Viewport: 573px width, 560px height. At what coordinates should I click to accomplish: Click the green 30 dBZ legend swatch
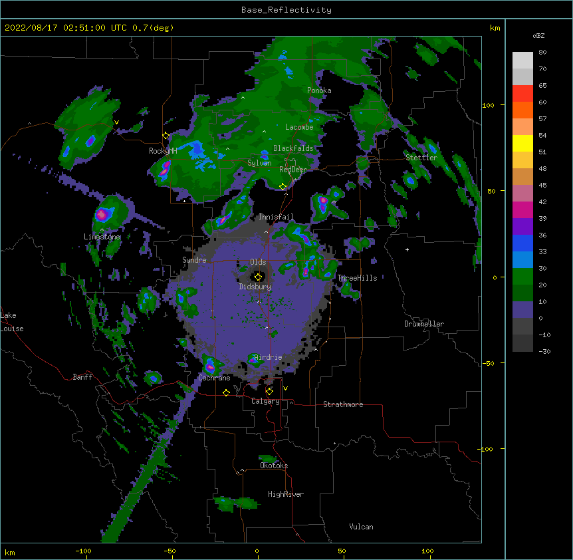point(522,277)
